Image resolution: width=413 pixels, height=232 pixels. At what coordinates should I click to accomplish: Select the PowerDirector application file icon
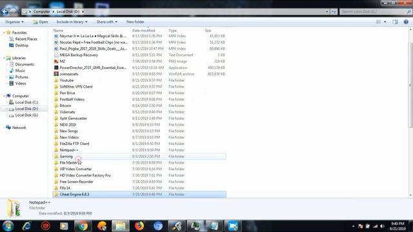56,68
